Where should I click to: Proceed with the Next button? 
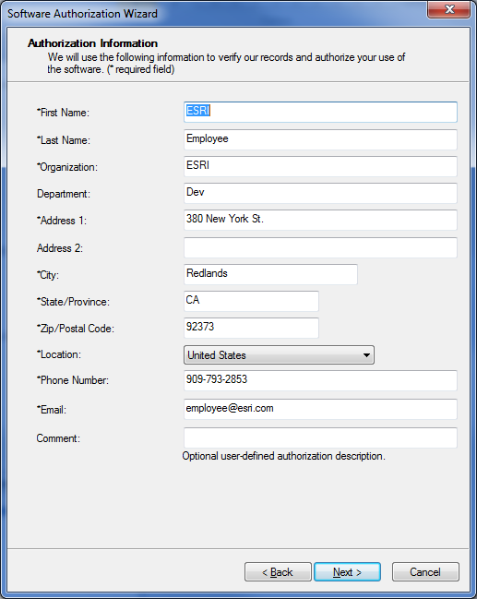(x=347, y=572)
